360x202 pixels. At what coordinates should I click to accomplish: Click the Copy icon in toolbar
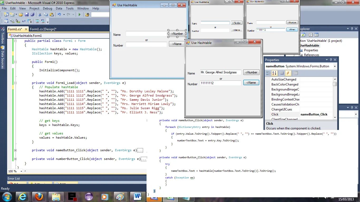click(46, 14)
